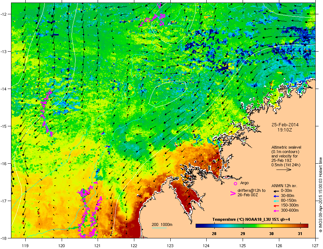The image size is (323, 249).
Task: Click the Altimetric sealevel text
Action: pyautogui.click(x=286, y=147)
